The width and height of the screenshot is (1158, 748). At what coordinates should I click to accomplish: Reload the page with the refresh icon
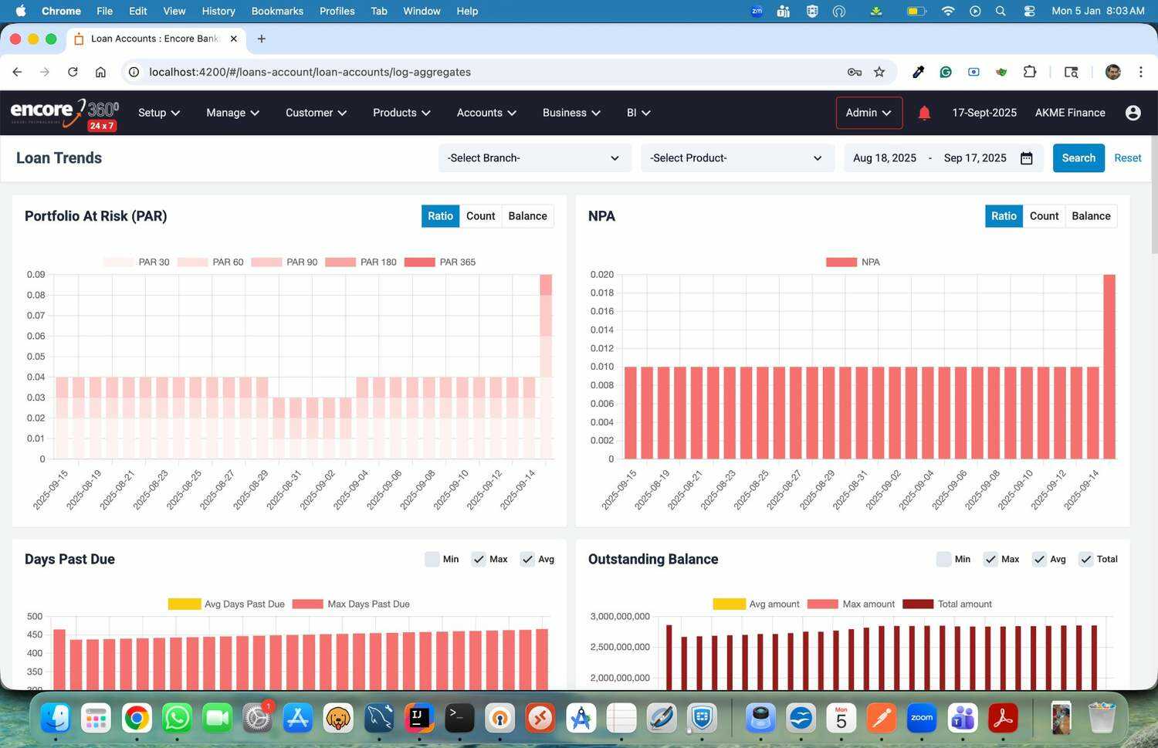click(x=73, y=72)
